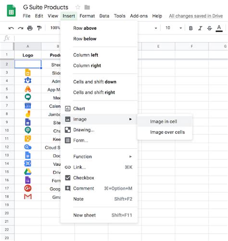This screenshot has width=228, height=241.
Task: Star the G Suite Products document
Action: 78,7
